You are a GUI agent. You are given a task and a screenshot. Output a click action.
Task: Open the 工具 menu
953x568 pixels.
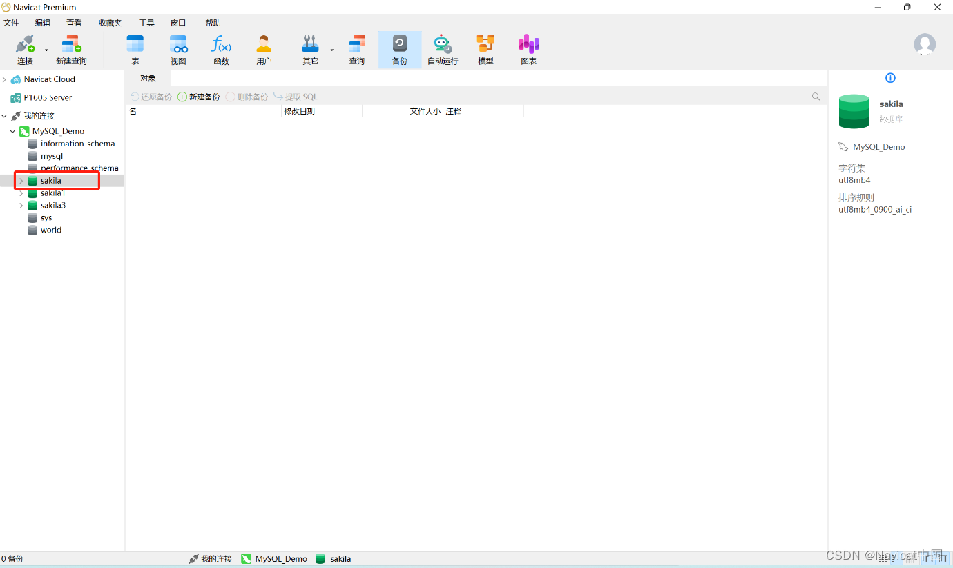[146, 23]
